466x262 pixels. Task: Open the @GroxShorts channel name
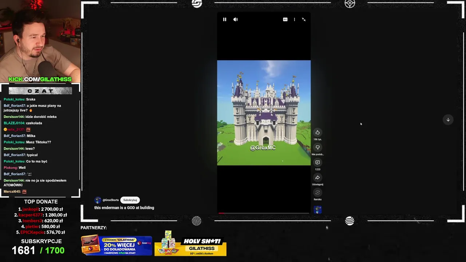(x=111, y=200)
